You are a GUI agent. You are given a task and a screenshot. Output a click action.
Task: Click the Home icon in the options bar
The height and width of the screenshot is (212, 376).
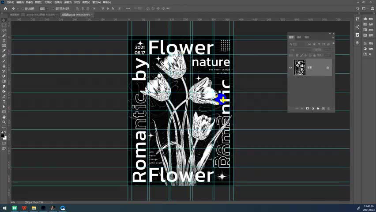coord(5,8)
